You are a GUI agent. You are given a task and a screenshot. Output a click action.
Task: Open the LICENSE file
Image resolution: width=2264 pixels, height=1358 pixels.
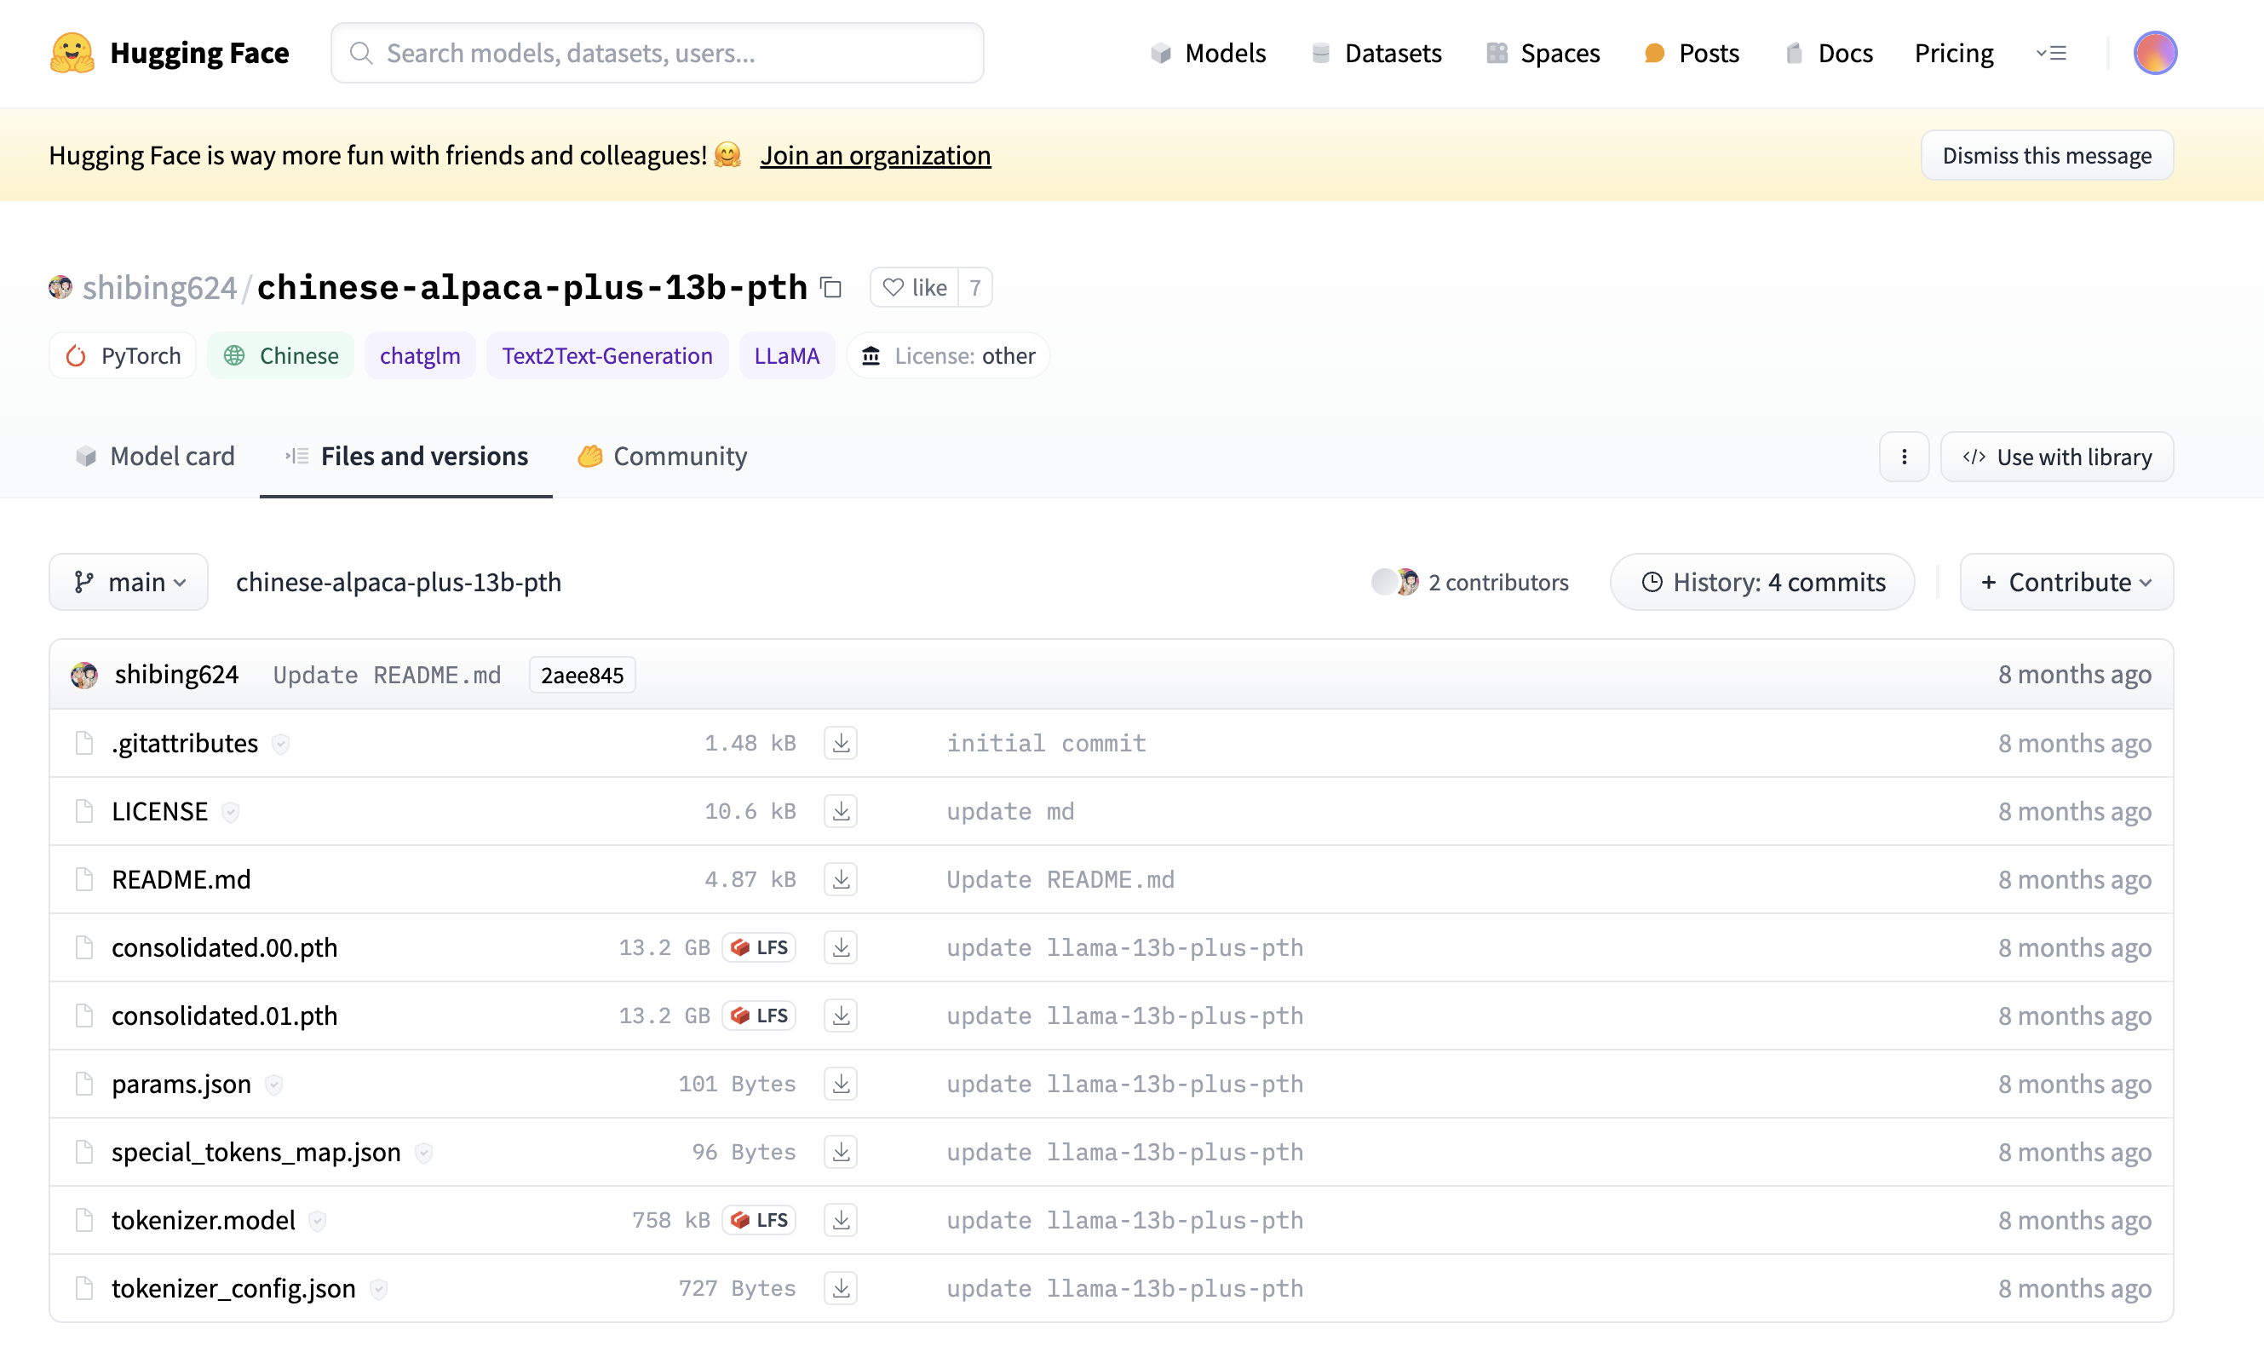(160, 811)
